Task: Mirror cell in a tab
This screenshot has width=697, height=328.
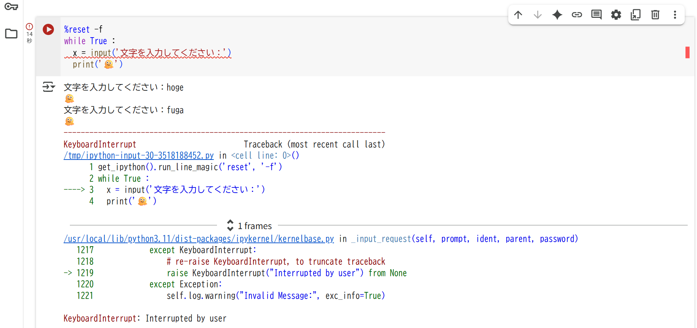Action: coord(636,15)
